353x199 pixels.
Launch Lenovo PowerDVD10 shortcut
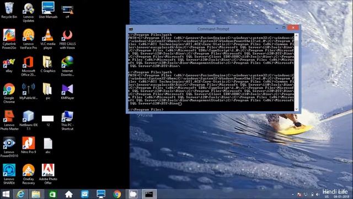click(9, 148)
